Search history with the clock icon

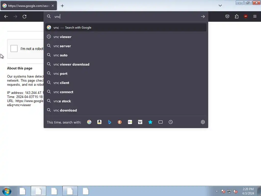pyautogui.click(x=171, y=122)
